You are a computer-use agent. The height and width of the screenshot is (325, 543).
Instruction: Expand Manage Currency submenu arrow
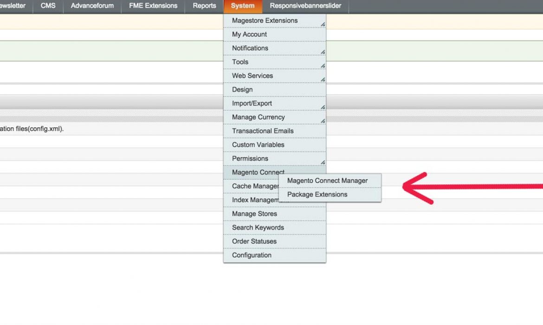pos(323,121)
